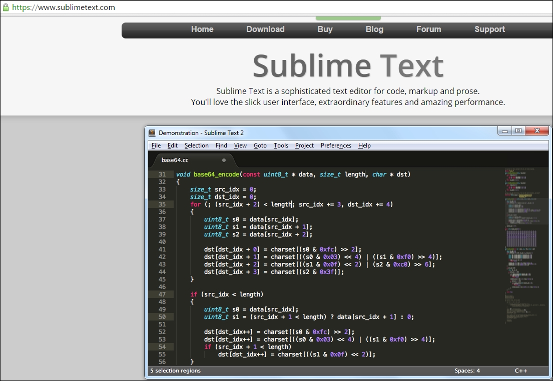
Task: Click the unsaved dot on base64.cc tab
Action: (x=224, y=160)
